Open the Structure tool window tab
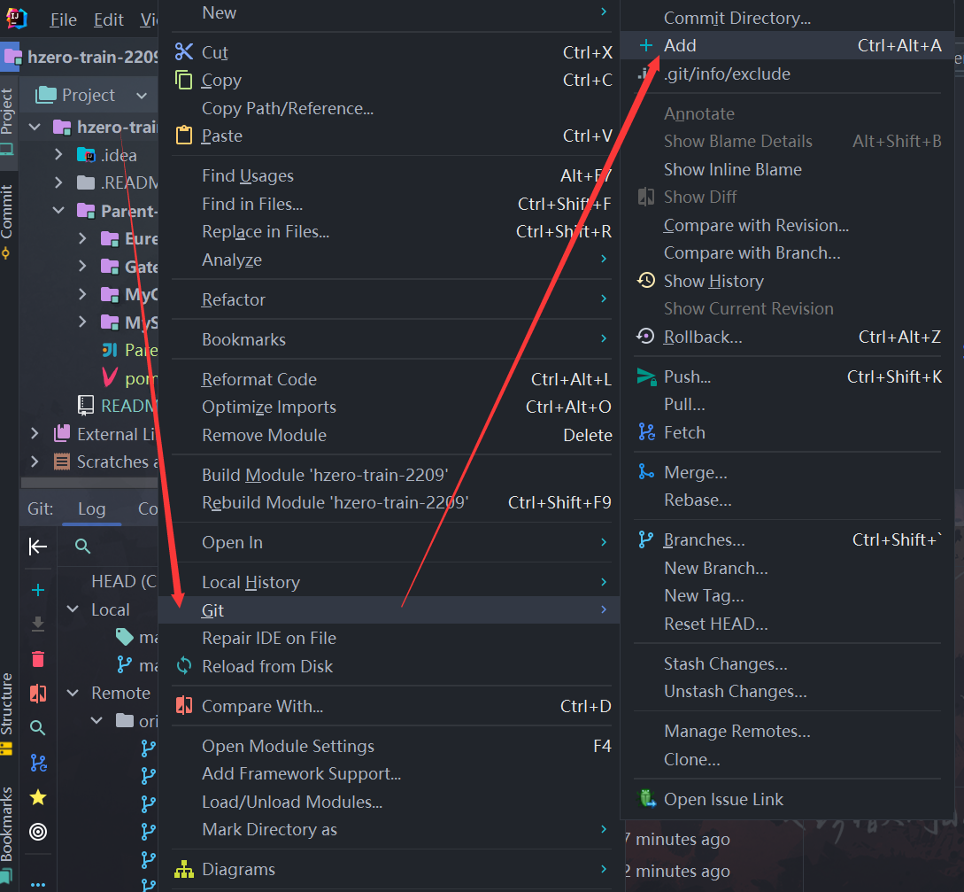The image size is (964, 892). (x=7, y=712)
